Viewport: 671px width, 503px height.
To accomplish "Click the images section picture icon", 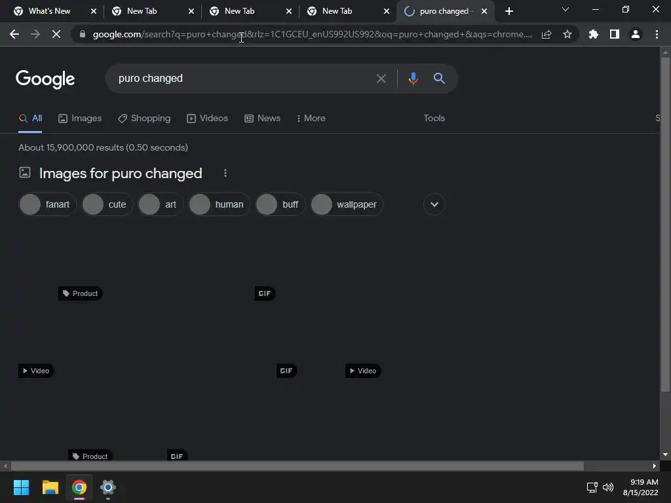I will [25, 172].
